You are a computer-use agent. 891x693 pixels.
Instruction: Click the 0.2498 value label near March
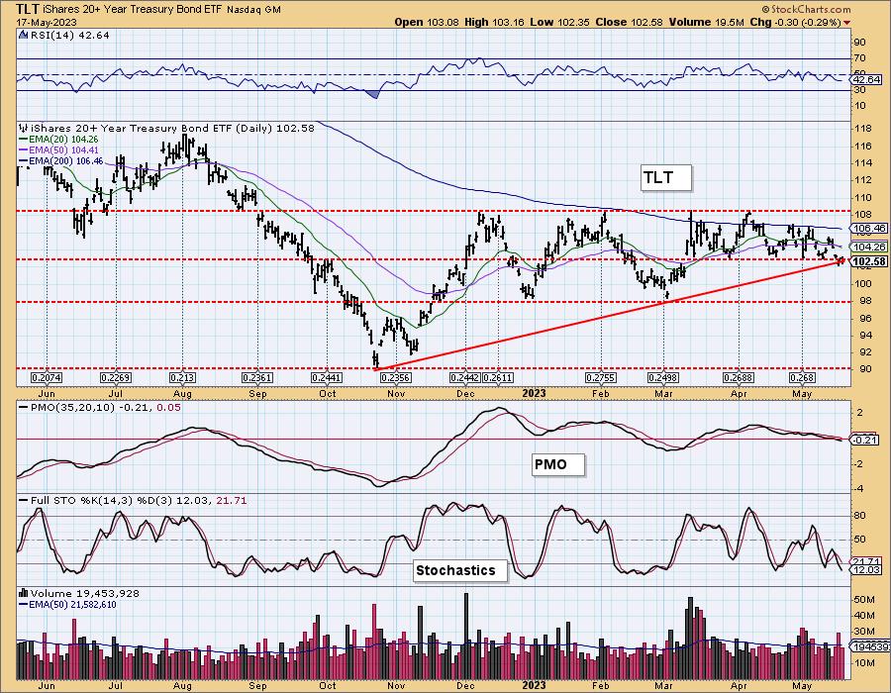tap(663, 378)
